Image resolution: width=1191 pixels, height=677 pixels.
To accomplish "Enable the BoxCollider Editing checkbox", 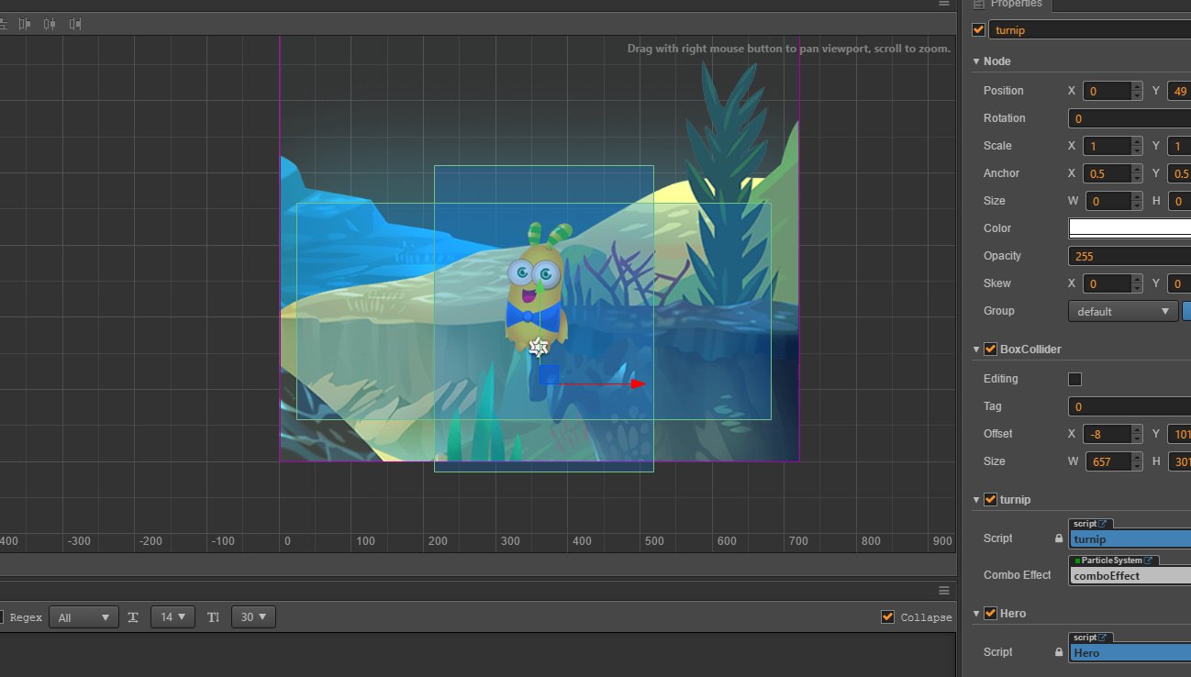I will [x=1075, y=379].
